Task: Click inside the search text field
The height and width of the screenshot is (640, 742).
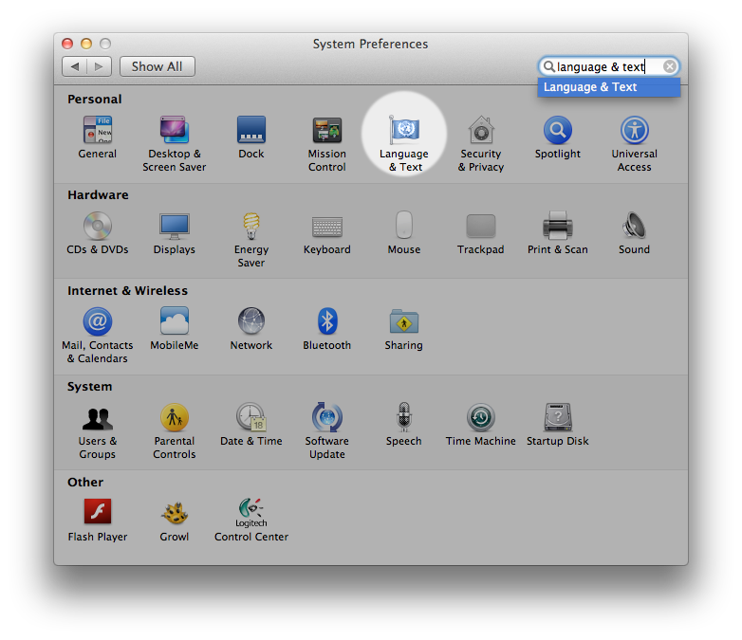Action: (x=608, y=66)
